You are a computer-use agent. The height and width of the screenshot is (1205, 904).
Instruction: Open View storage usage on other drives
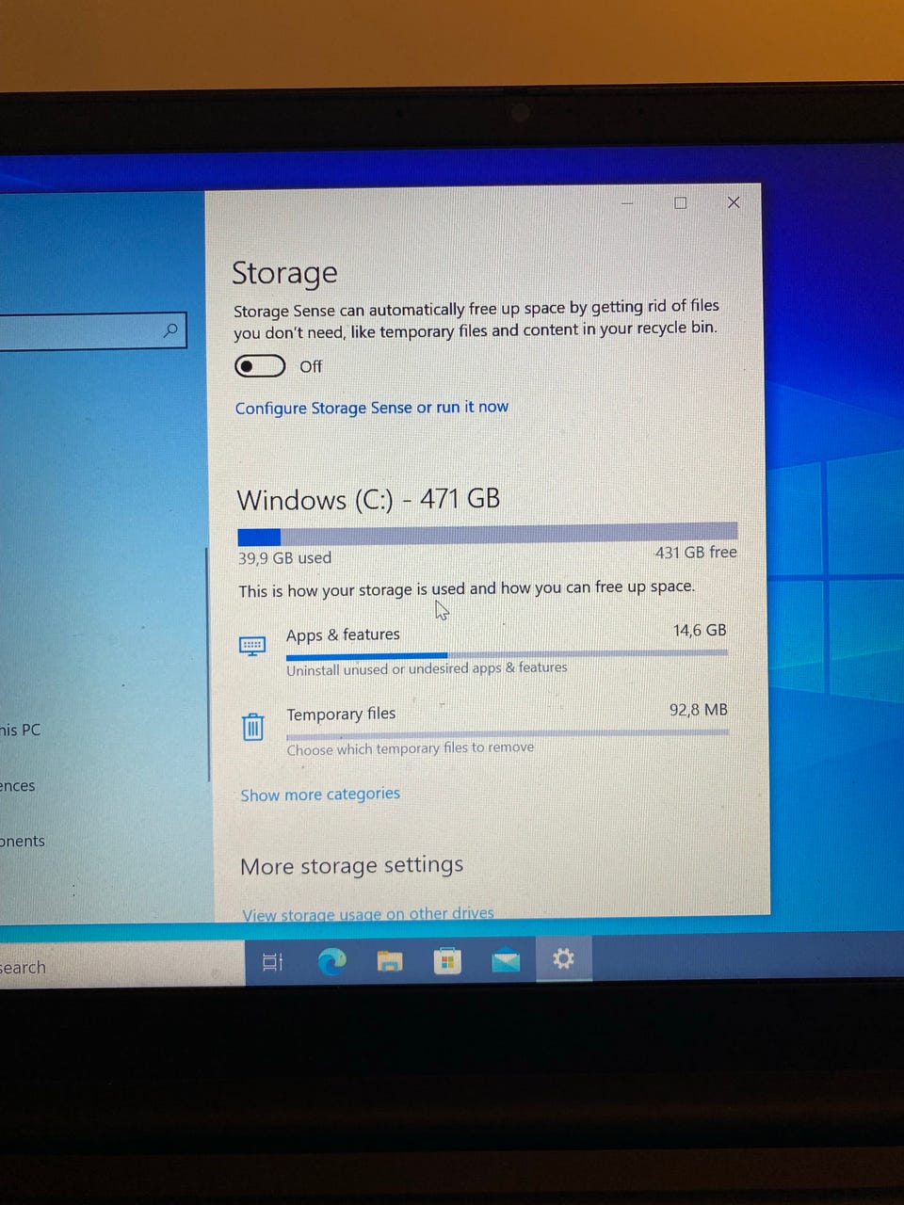click(368, 913)
